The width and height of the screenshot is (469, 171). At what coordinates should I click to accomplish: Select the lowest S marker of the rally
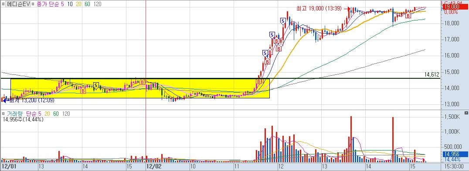click(265, 53)
